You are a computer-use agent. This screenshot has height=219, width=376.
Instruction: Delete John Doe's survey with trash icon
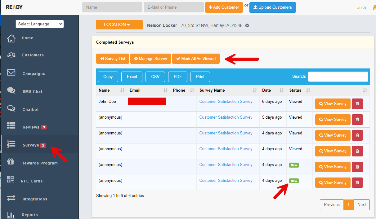point(357,104)
